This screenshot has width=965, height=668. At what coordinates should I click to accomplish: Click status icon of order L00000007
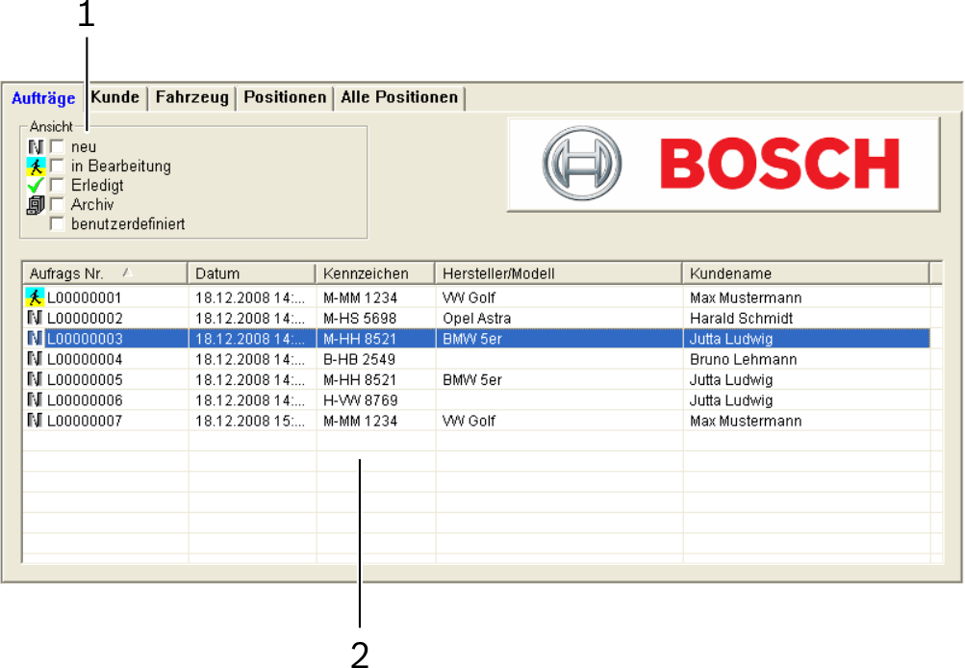click(x=35, y=421)
